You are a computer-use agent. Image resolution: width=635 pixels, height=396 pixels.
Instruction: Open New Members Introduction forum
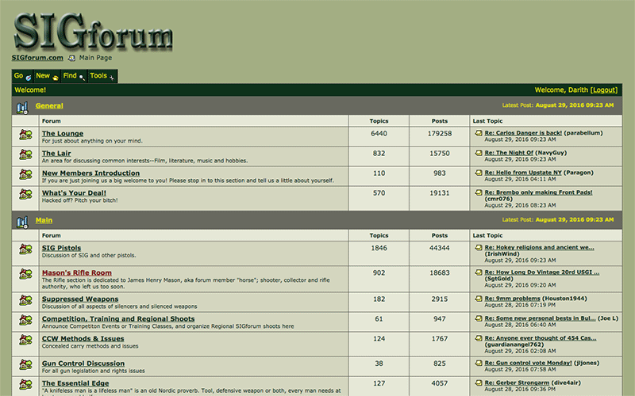click(x=90, y=173)
